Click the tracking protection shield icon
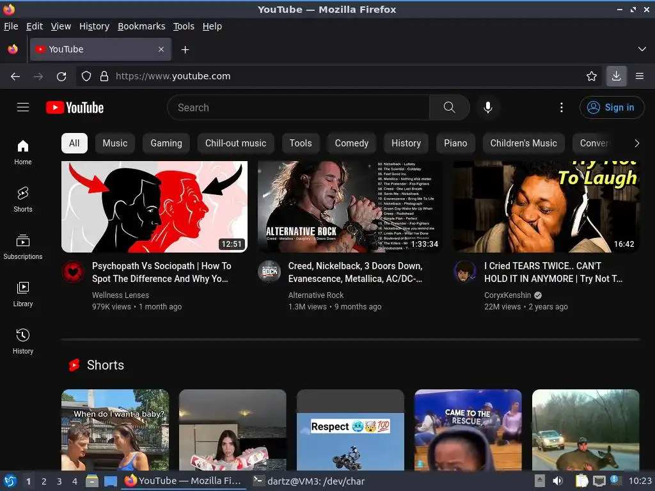 click(86, 76)
